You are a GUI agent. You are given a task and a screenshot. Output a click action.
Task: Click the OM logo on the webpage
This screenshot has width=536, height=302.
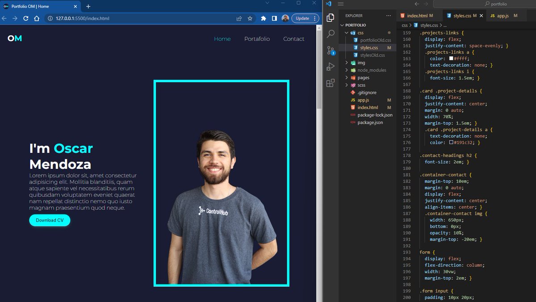tap(15, 38)
